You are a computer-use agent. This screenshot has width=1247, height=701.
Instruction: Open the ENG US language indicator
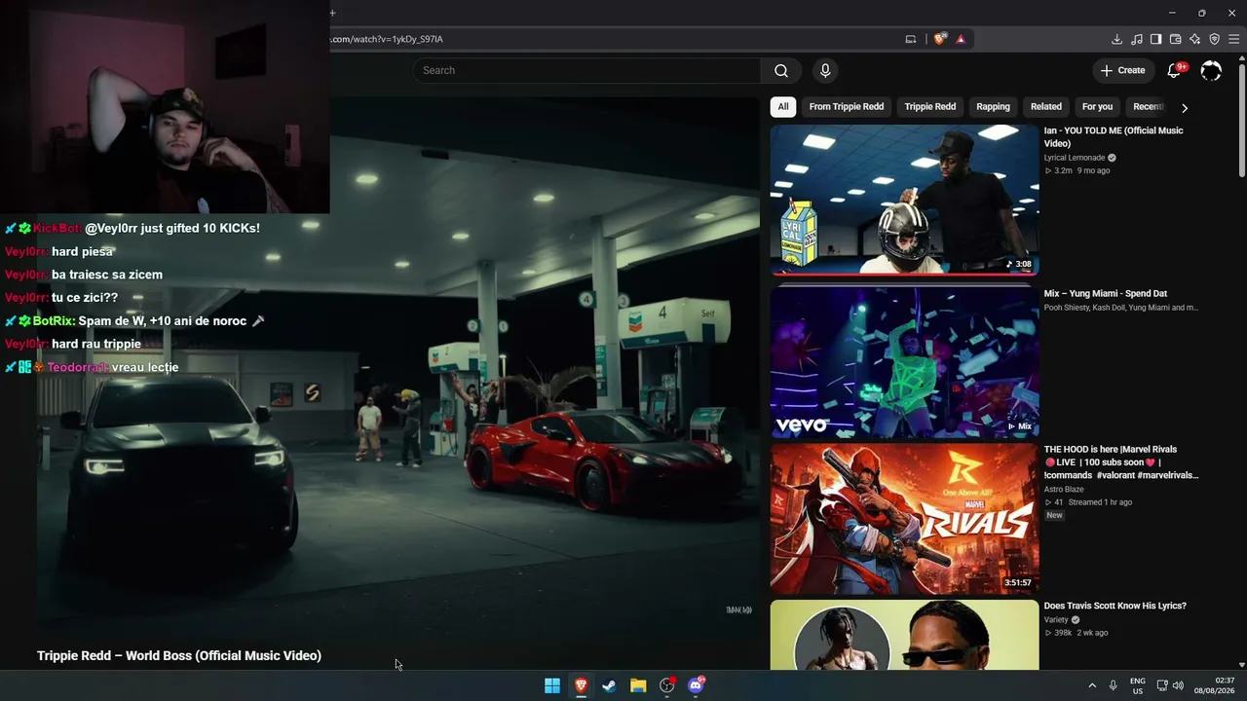click(1138, 685)
